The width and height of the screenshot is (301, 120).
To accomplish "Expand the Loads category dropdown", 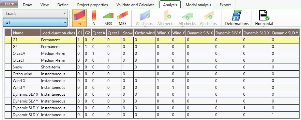I will tap(35, 14).
